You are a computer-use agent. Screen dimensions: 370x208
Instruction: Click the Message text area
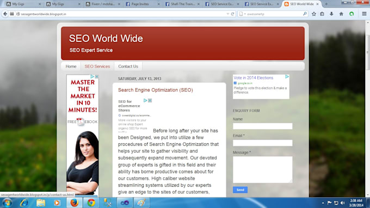pos(262,169)
